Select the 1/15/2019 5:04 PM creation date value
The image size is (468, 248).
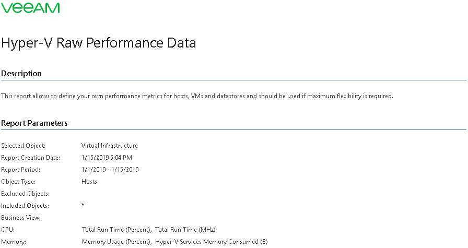coord(107,158)
